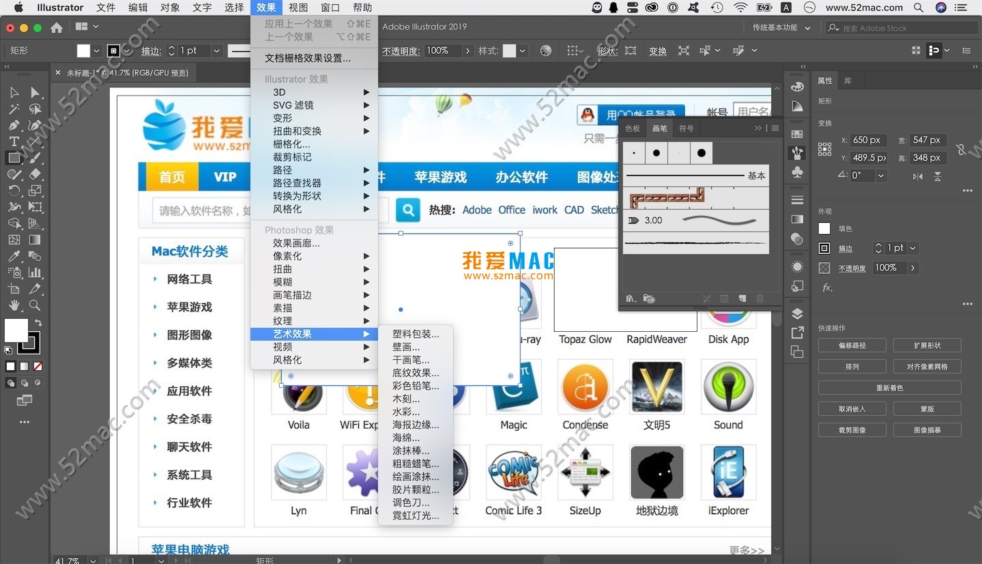
Task: Flip horizontally in the transform section
Action: point(918,176)
